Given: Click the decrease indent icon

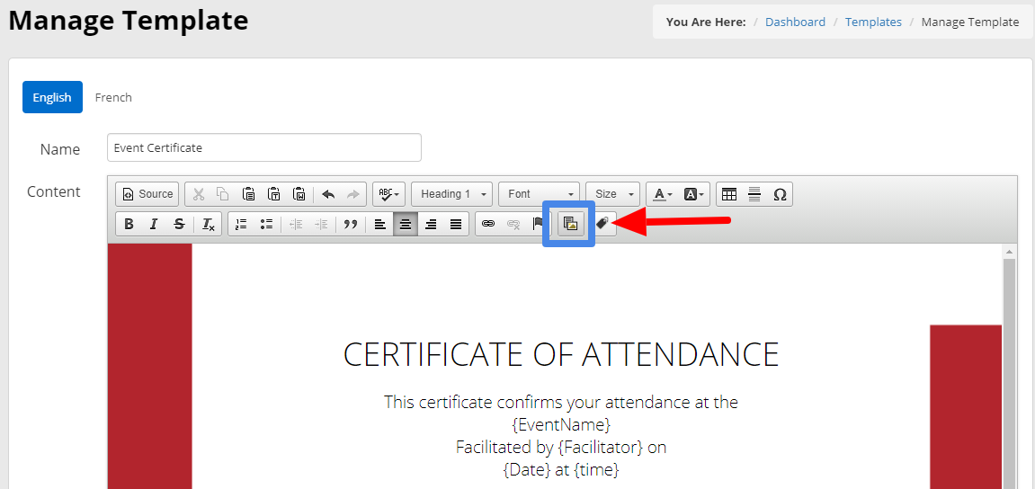Looking at the screenshot, I should [296, 225].
